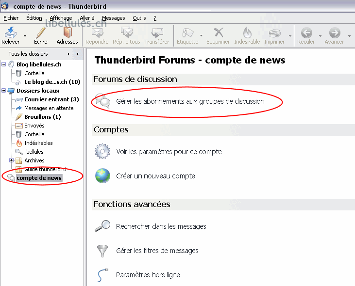Screen dimensions: 355x286
Task: Click the Reculer back arrow
Action: click(306, 33)
